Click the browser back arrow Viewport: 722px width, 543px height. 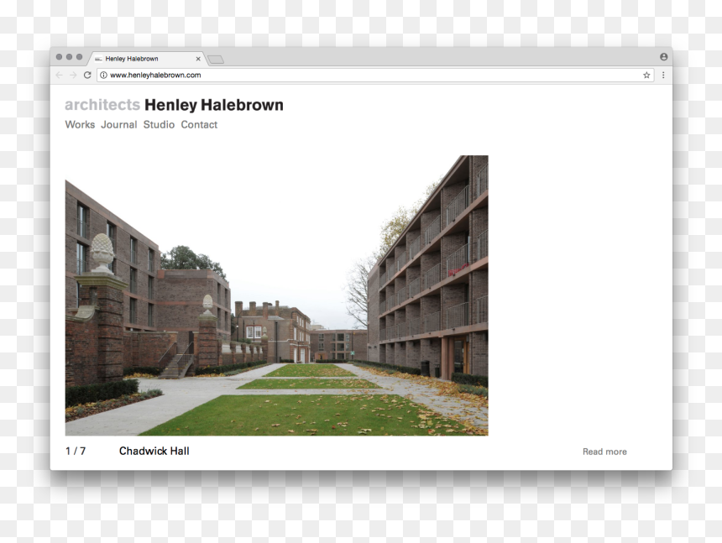click(x=59, y=75)
